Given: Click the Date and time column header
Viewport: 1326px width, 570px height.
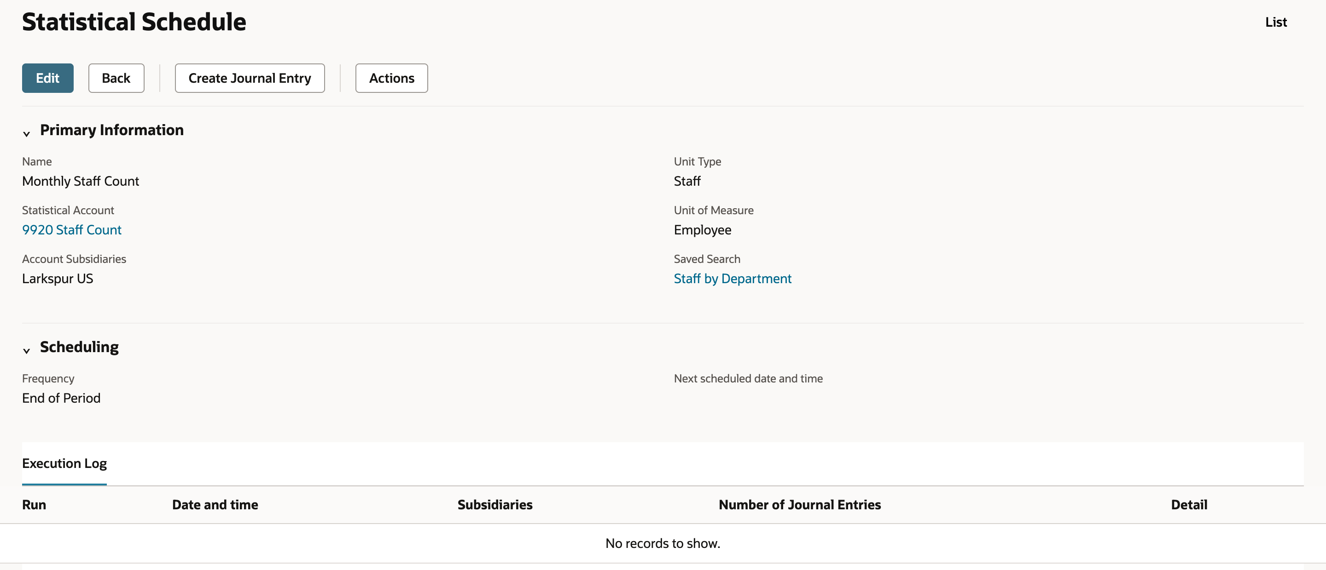Looking at the screenshot, I should (x=215, y=505).
